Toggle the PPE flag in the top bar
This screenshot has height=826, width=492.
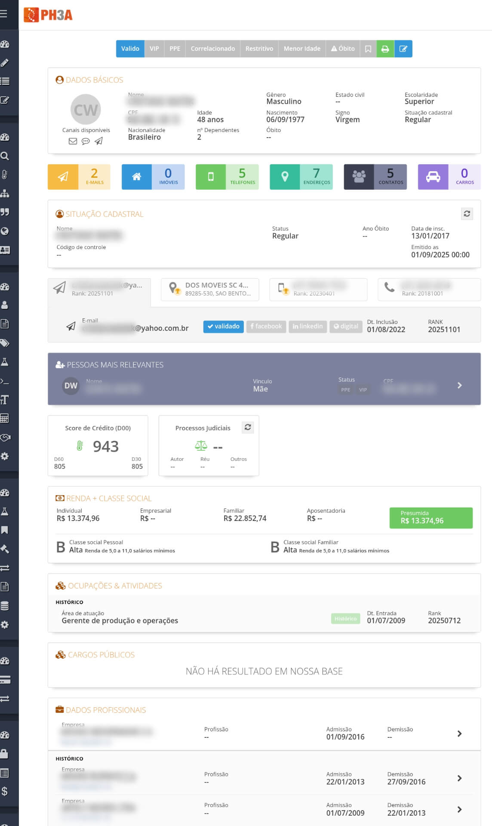point(175,49)
